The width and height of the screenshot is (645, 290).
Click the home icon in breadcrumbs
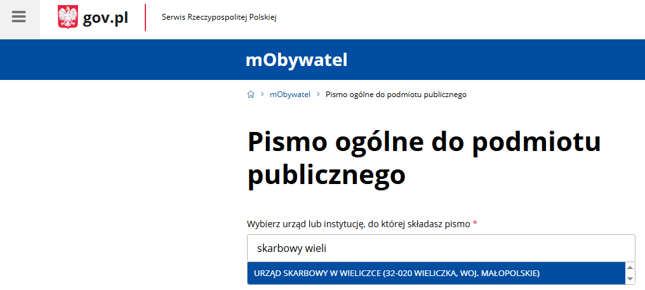click(251, 95)
